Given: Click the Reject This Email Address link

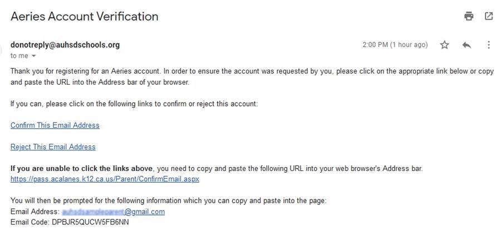Looking at the screenshot, I should [x=53, y=147].
